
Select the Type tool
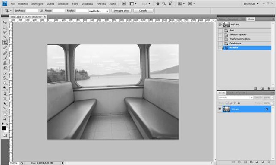(5, 99)
